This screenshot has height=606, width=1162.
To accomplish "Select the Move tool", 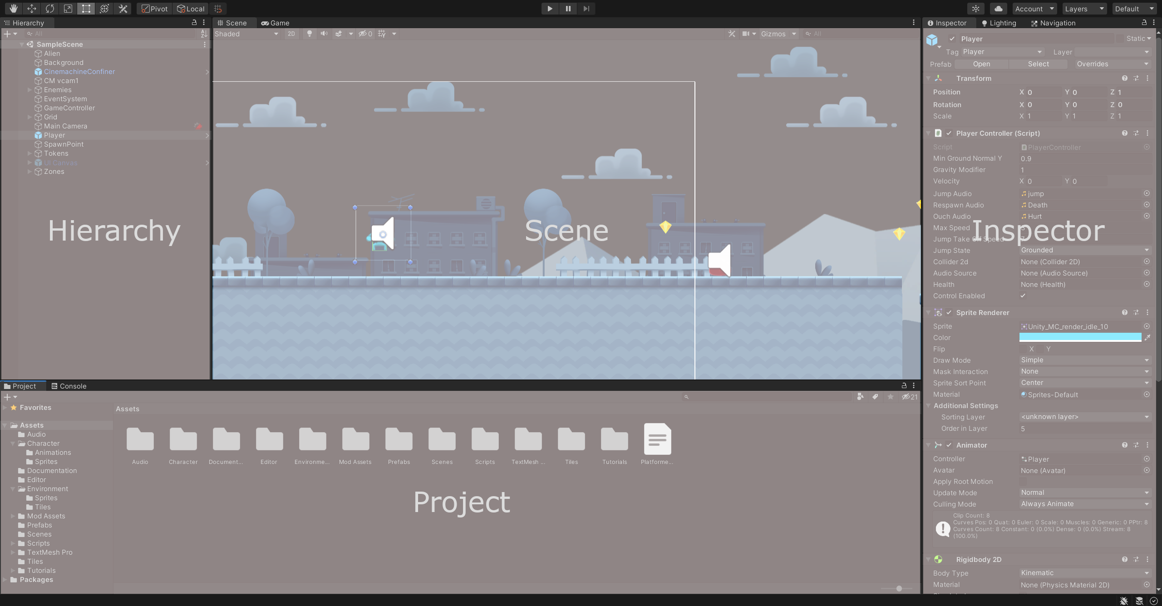I will pyautogui.click(x=31, y=9).
